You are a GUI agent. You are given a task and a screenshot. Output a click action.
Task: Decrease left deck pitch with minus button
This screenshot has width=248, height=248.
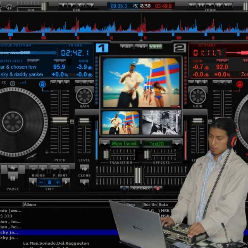pyautogui.click(x=53, y=82)
